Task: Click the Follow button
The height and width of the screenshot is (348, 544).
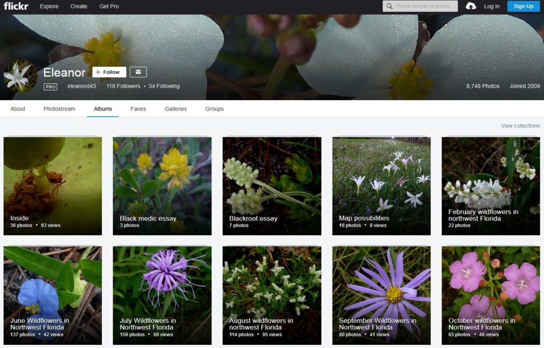Action: [109, 72]
